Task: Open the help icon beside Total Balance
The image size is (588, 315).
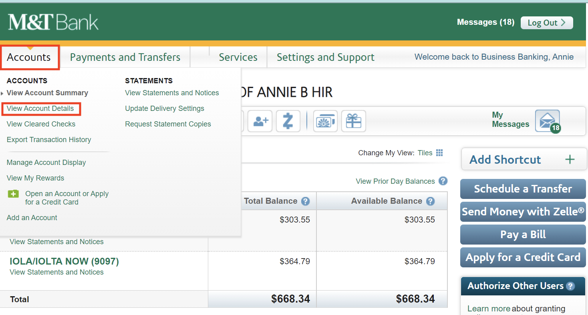Action: coord(305,201)
